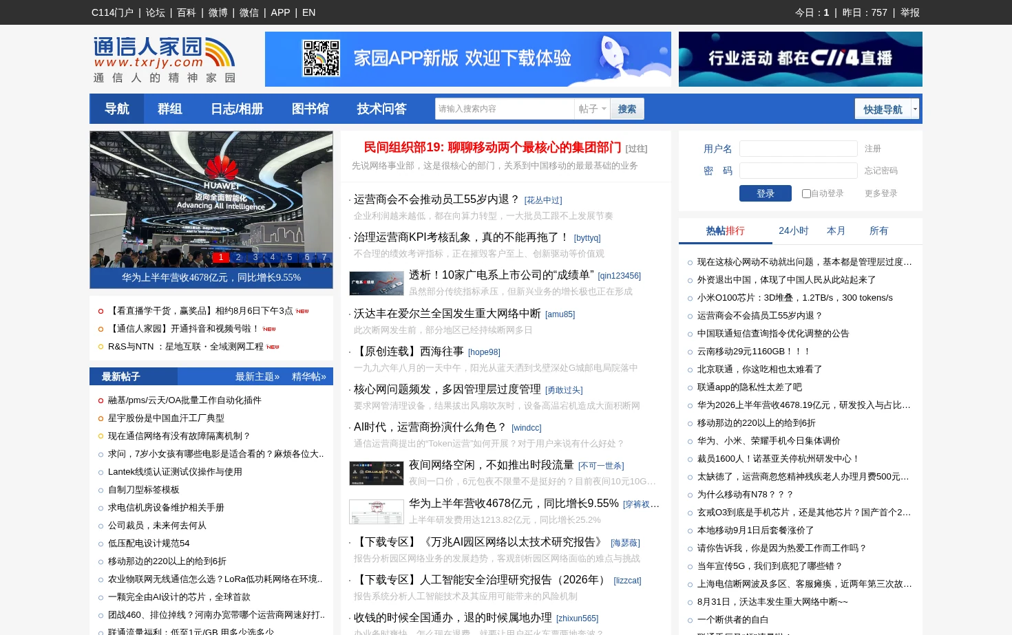Select slide 5 of the slideshow
Viewport: 1012px width, 635px height.
[x=290, y=257]
